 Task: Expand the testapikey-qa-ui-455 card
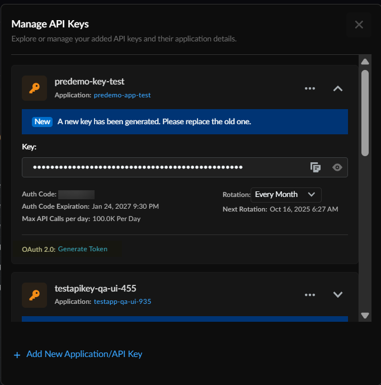(337, 295)
